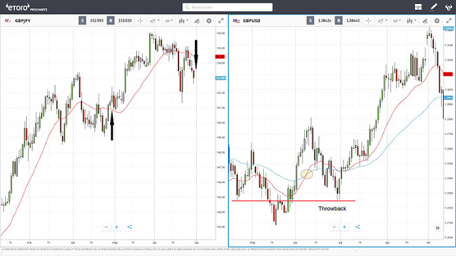Open the chart layout grid icon
The height and width of the screenshot is (256, 456).
[x=418, y=7]
